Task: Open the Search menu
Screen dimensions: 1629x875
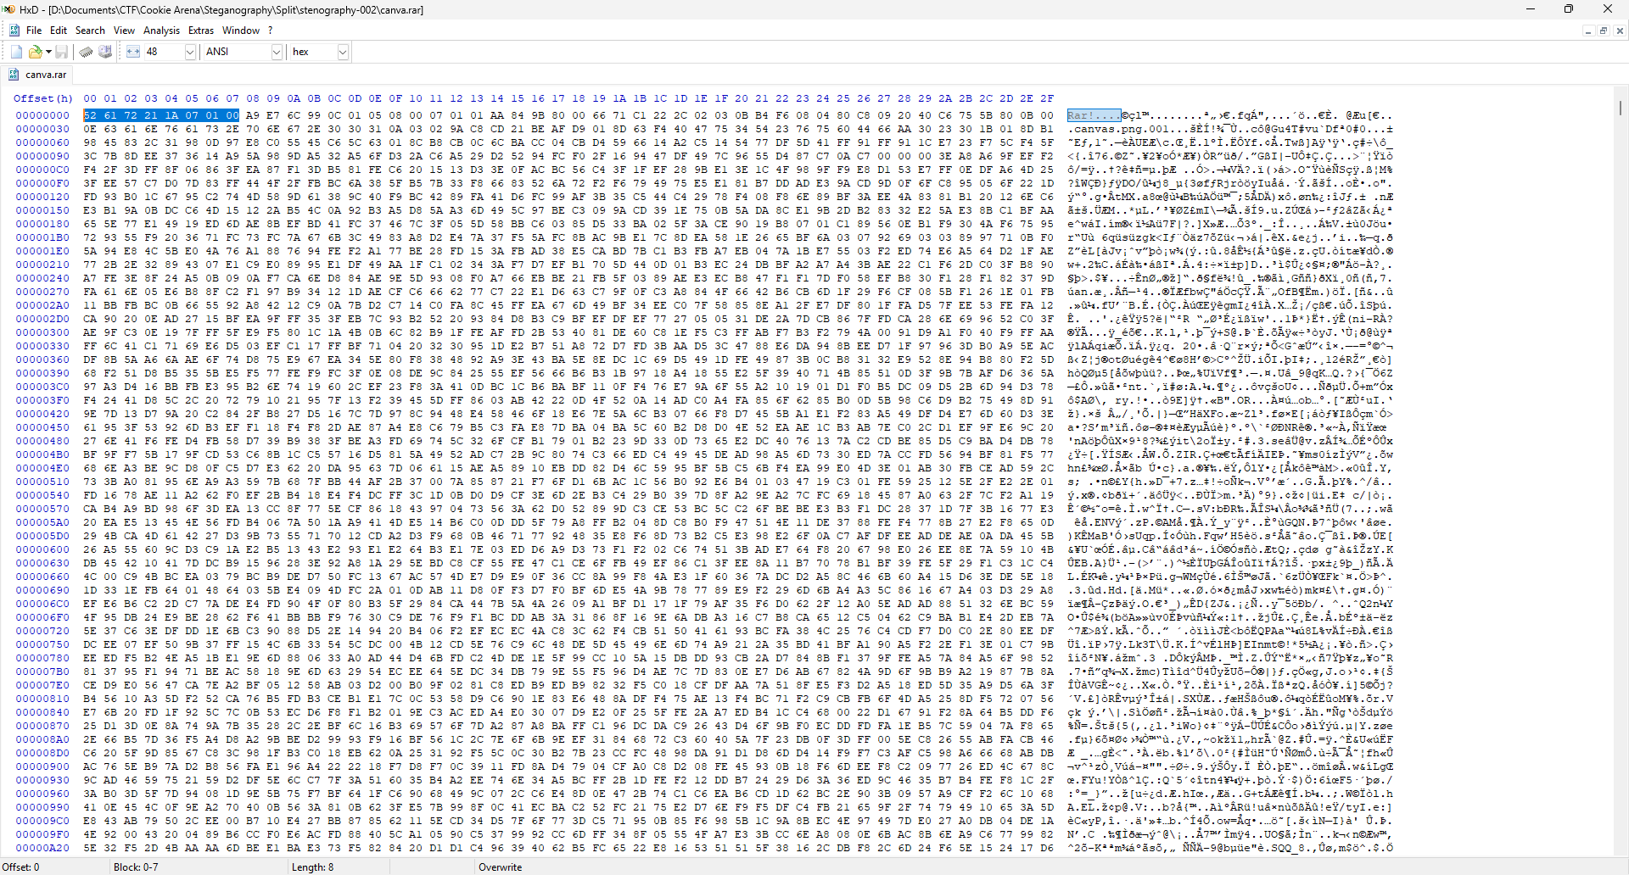Action: click(x=90, y=31)
